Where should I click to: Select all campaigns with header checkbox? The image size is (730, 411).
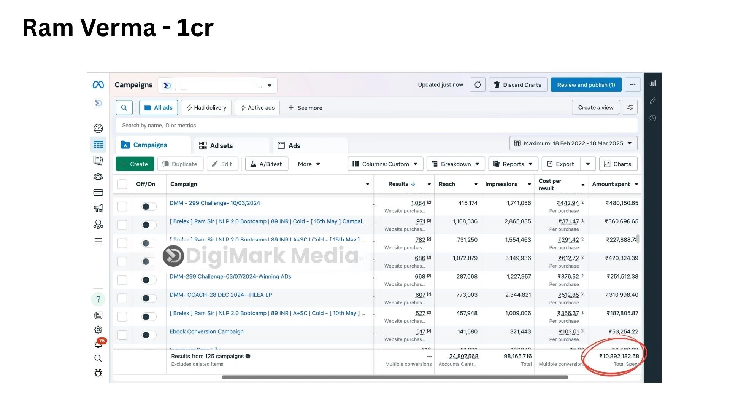click(122, 184)
